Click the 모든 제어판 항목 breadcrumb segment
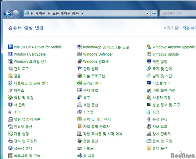The height and width of the screenshot is (159, 196). pos(65,13)
